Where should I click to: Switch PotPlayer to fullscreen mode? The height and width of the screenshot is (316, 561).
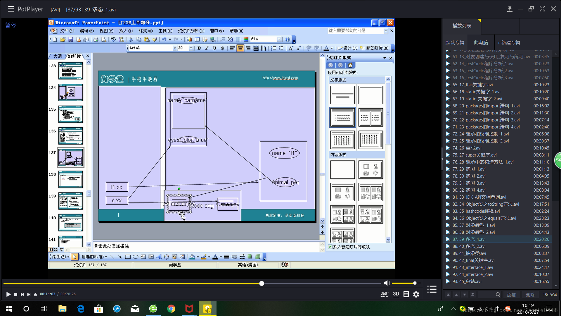tap(542, 9)
